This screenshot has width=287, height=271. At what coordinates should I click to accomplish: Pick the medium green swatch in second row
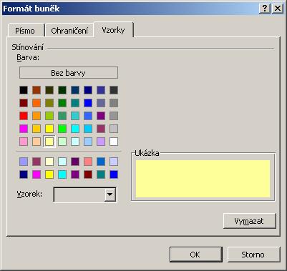[62, 103]
